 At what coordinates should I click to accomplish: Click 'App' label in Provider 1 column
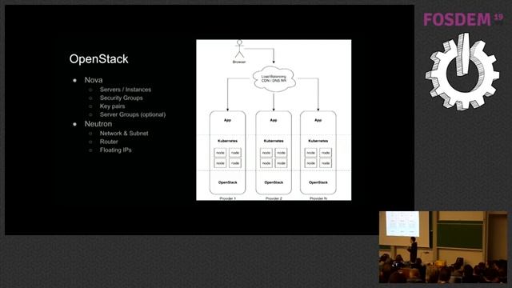227,120
